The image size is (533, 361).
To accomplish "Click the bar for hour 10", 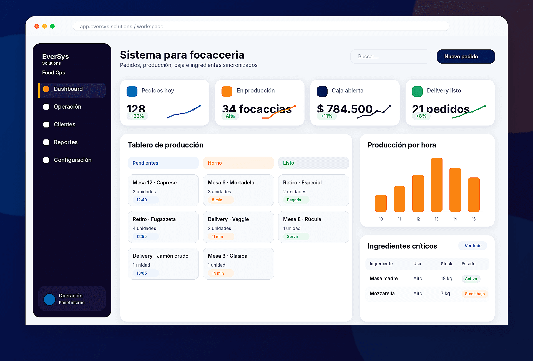I will click(x=381, y=203).
